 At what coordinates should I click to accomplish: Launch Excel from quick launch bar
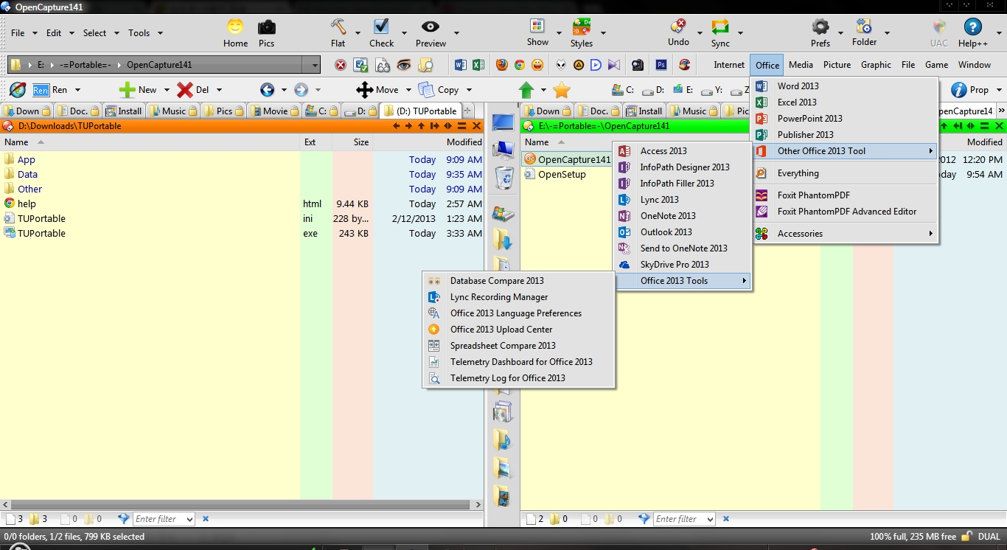point(478,65)
